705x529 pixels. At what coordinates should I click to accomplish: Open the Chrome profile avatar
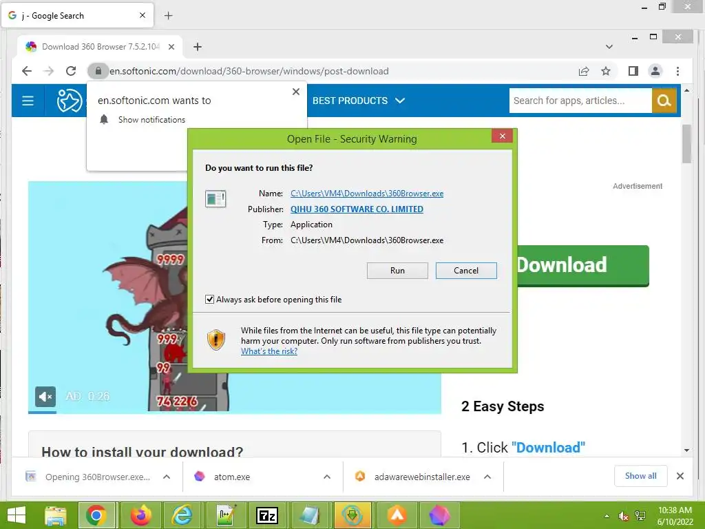point(655,71)
